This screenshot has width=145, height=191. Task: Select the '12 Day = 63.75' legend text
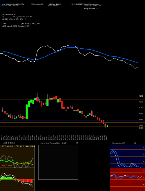click(11, 5)
